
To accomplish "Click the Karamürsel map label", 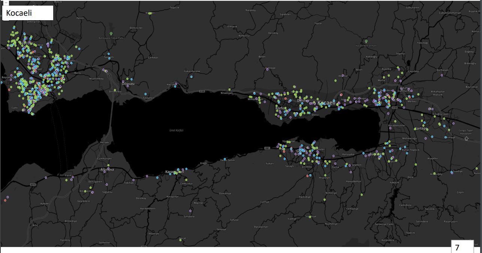I will (x=175, y=172).
